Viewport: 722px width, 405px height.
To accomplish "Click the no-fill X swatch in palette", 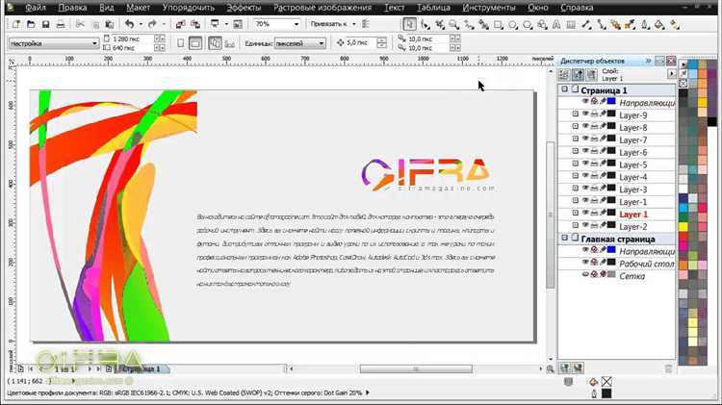I will tap(683, 84).
